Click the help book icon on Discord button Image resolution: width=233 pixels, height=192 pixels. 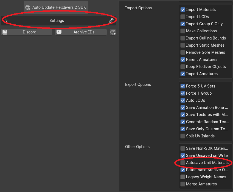pyautogui.click(x=5, y=32)
